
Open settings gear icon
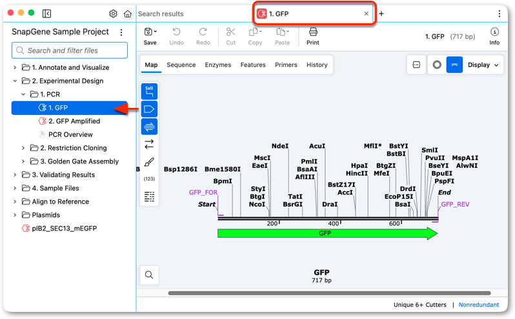pos(113,14)
